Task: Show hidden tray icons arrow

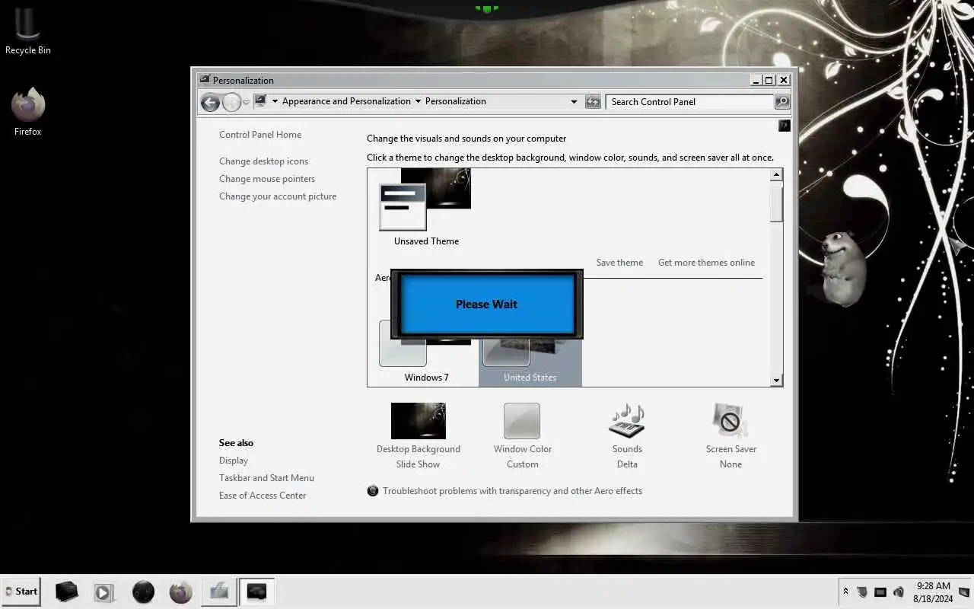Action: pos(845,591)
